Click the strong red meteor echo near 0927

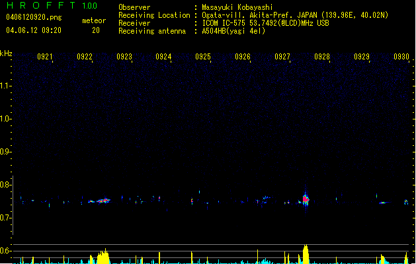(306, 199)
